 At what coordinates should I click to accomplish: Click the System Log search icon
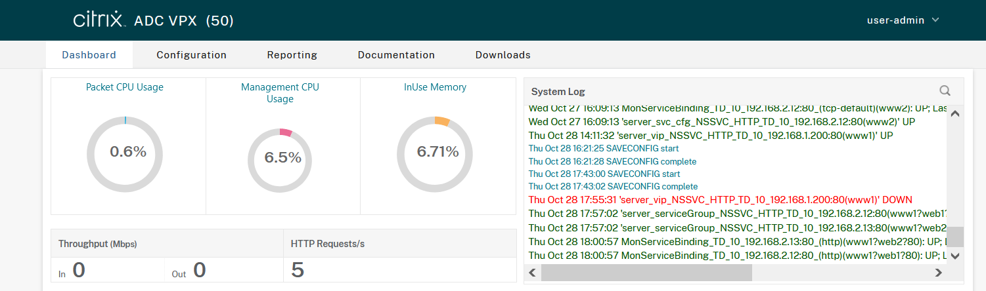click(x=945, y=91)
